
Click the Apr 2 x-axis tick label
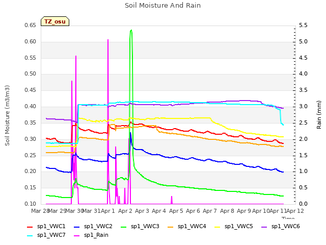click(125, 211)
